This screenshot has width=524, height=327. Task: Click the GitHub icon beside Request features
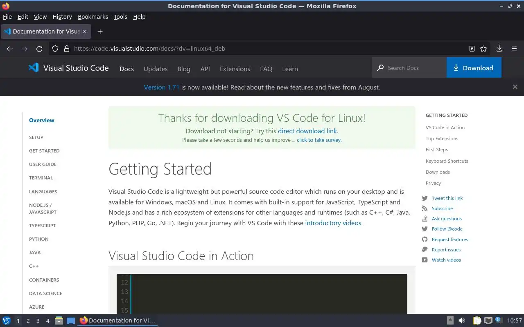click(425, 240)
